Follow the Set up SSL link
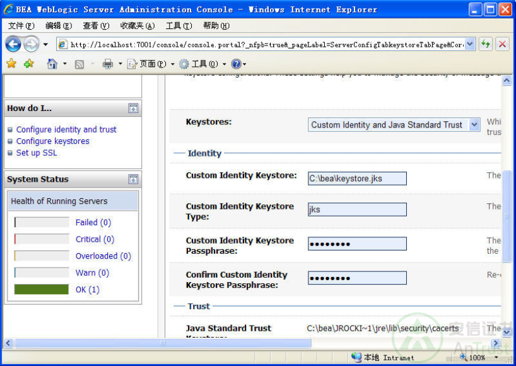The height and width of the screenshot is (366, 516). (x=37, y=153)
